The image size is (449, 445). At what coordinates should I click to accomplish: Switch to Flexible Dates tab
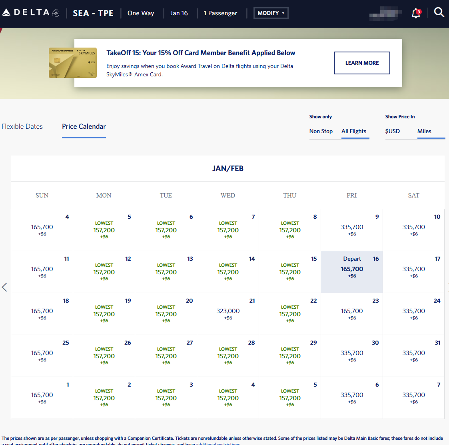click(x=22, y=127)
